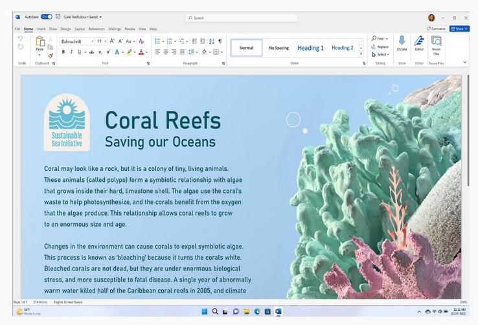The image size is (478, 325).
Task: Apply the Heading 1 style
Action: click(310, 48)
